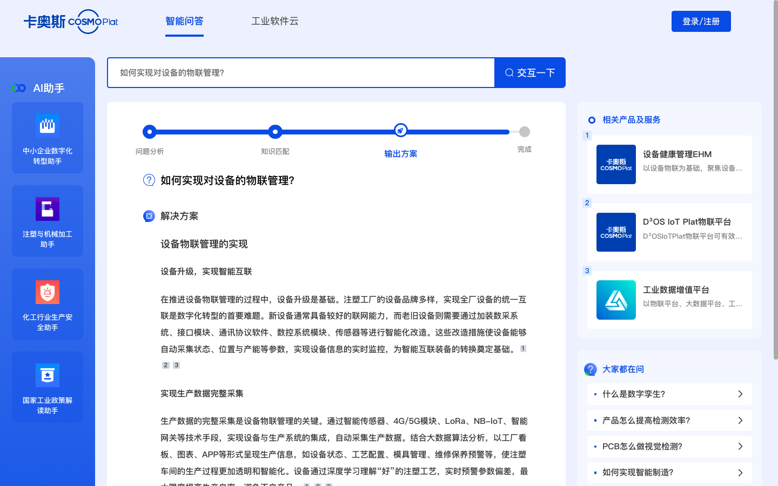Click the 交互一下 search button
The image size is (778, 486).
529,72
